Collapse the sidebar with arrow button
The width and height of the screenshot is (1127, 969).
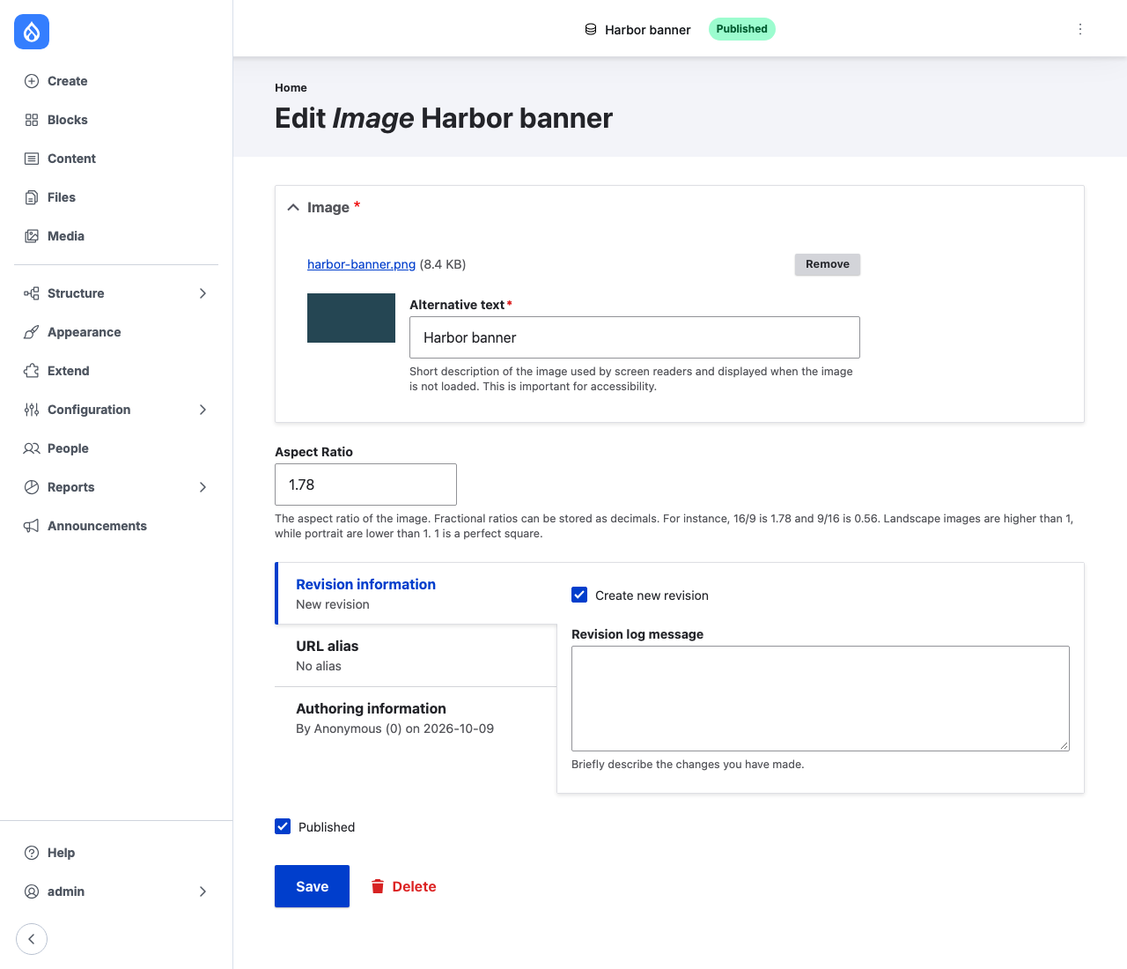(32, 939)
